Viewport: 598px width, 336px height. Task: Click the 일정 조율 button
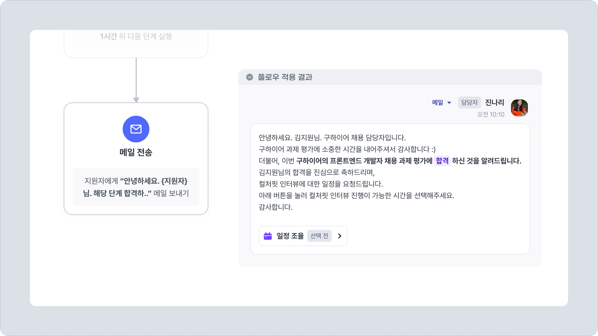coord(290,236)
